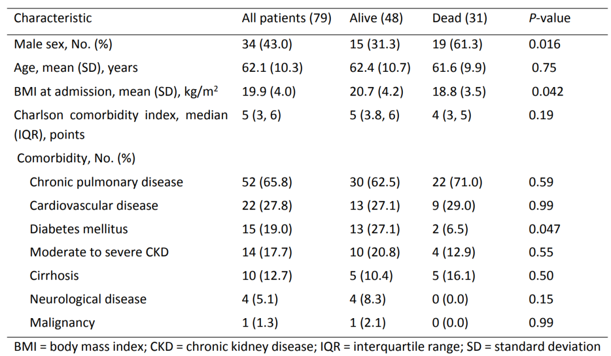This screenshot has width=611, height=356.
Task: Click the 0.016 P-value for male sex
Action: coord(544,44)
